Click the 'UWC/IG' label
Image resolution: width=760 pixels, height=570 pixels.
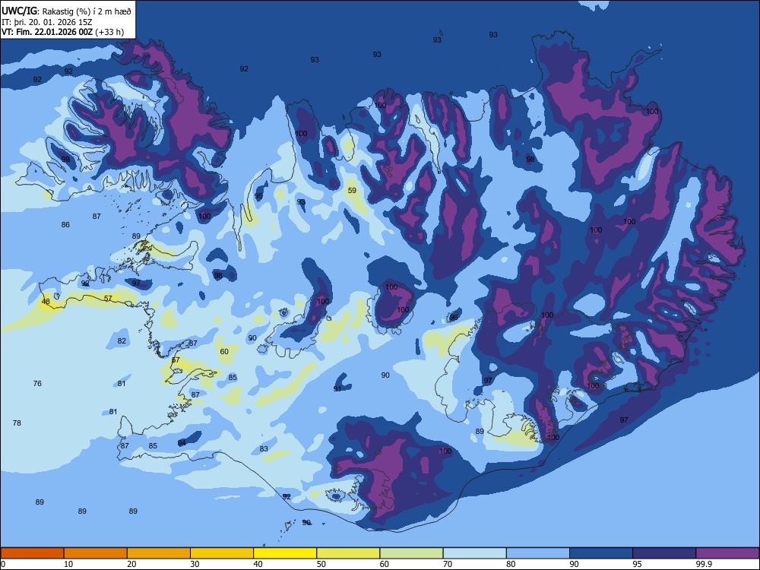click(20, 11)
